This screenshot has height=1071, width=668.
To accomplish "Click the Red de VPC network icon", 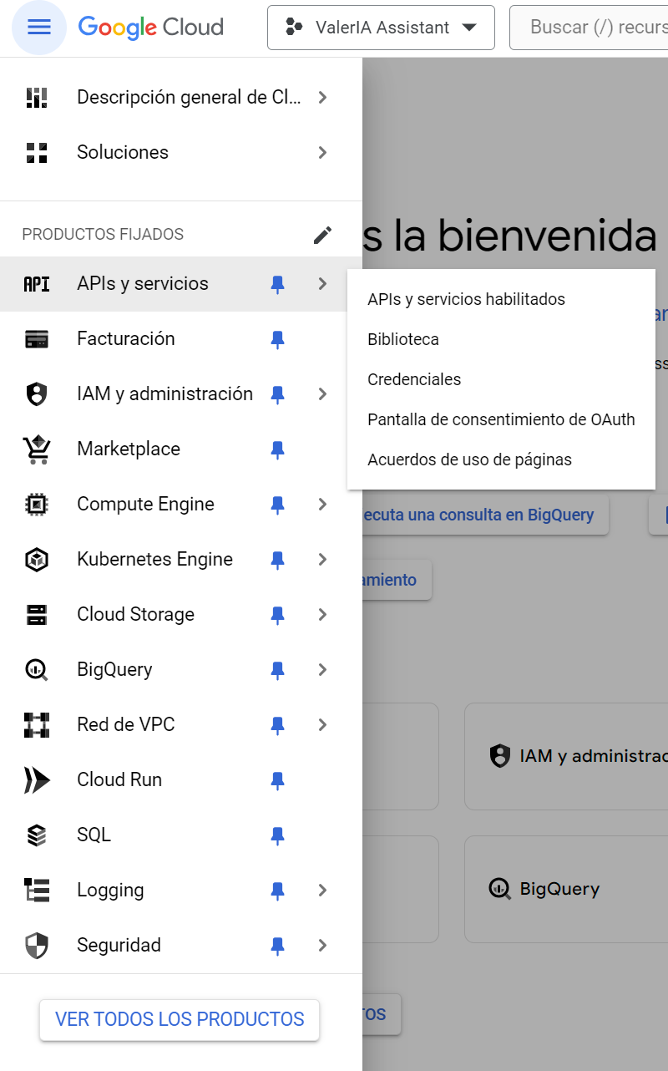I will 37,725.
